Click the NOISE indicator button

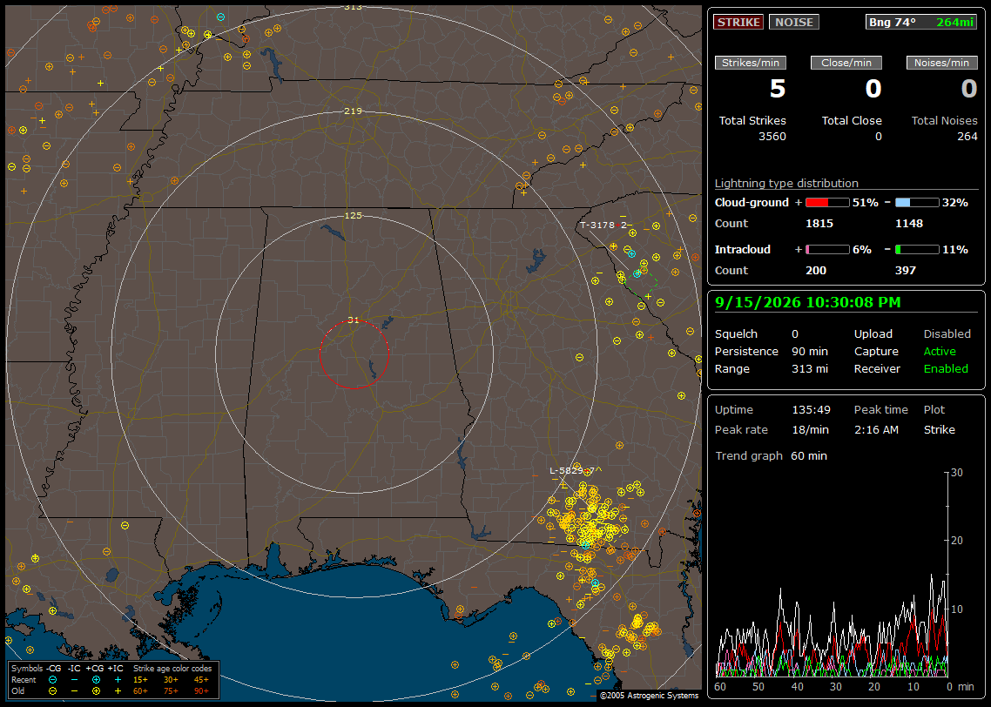(794, 22)
